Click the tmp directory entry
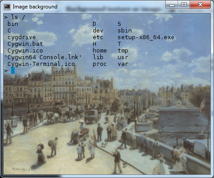This screenshot has width=214, height=178. (123, 51)
